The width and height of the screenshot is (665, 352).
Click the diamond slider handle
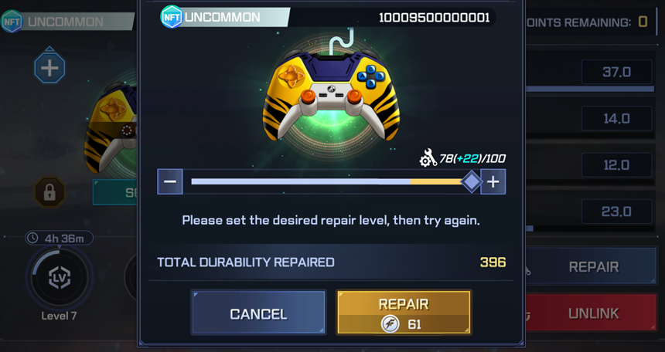pyautogui.click(x=472, y=181)
